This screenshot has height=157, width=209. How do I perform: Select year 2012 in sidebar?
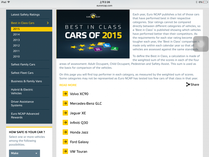(x=16, y=46)
